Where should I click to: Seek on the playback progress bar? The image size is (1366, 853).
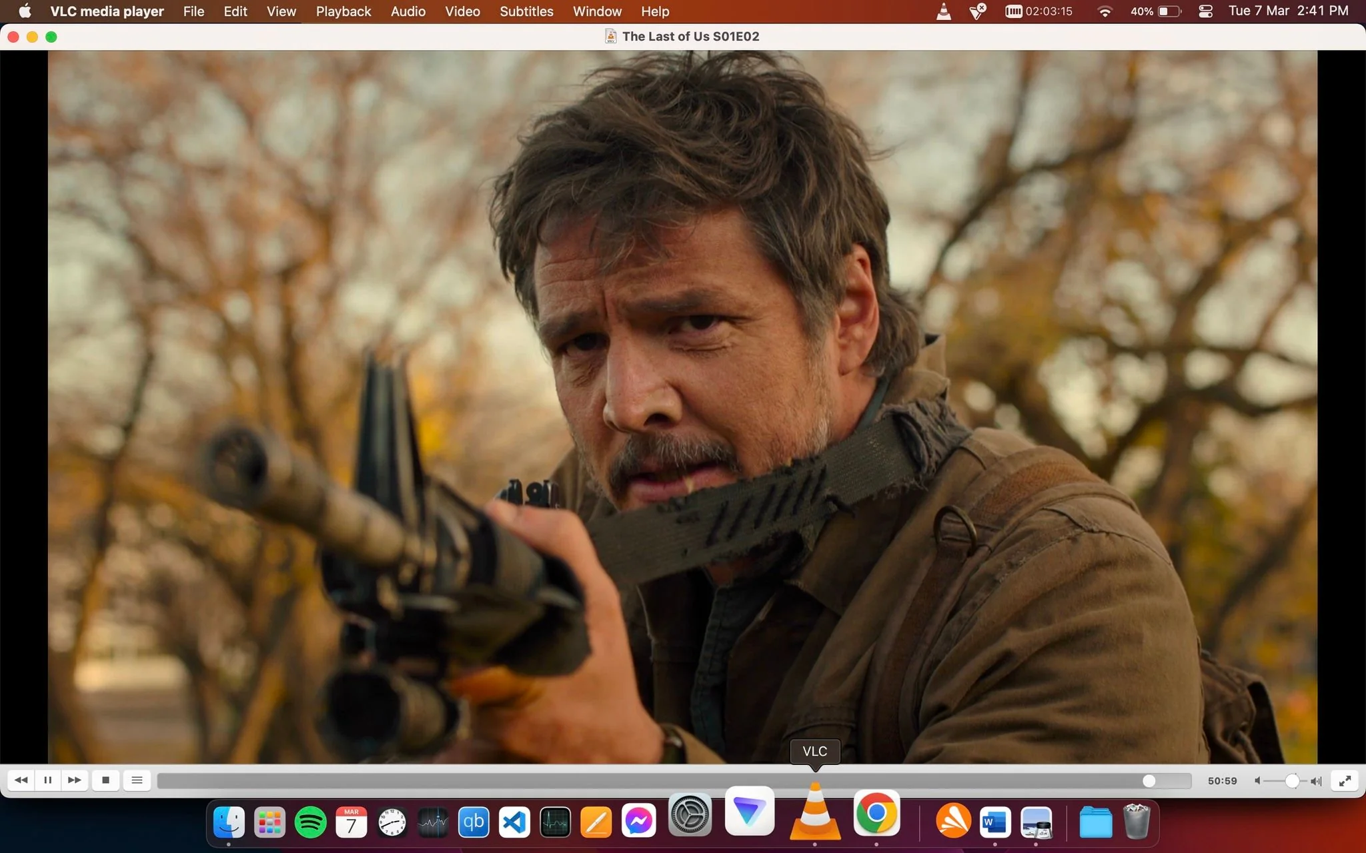point(674,780)
